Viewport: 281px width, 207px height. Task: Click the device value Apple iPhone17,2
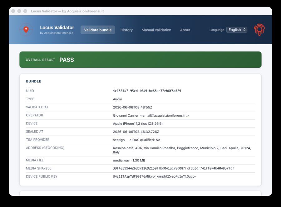tap(138, 124)
